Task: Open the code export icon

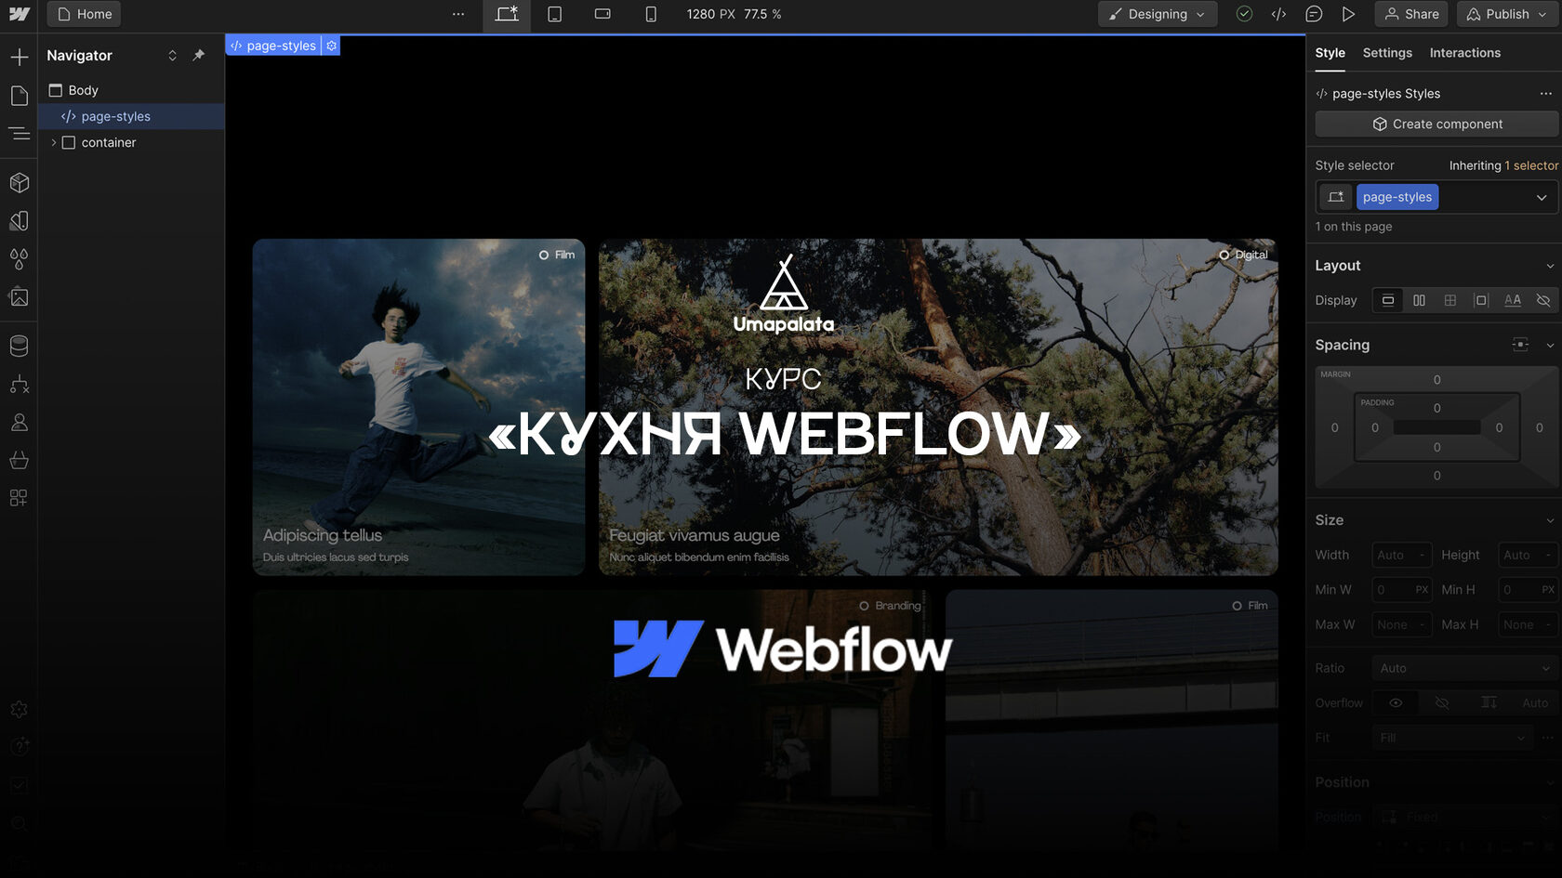Action: [1278, 14]
